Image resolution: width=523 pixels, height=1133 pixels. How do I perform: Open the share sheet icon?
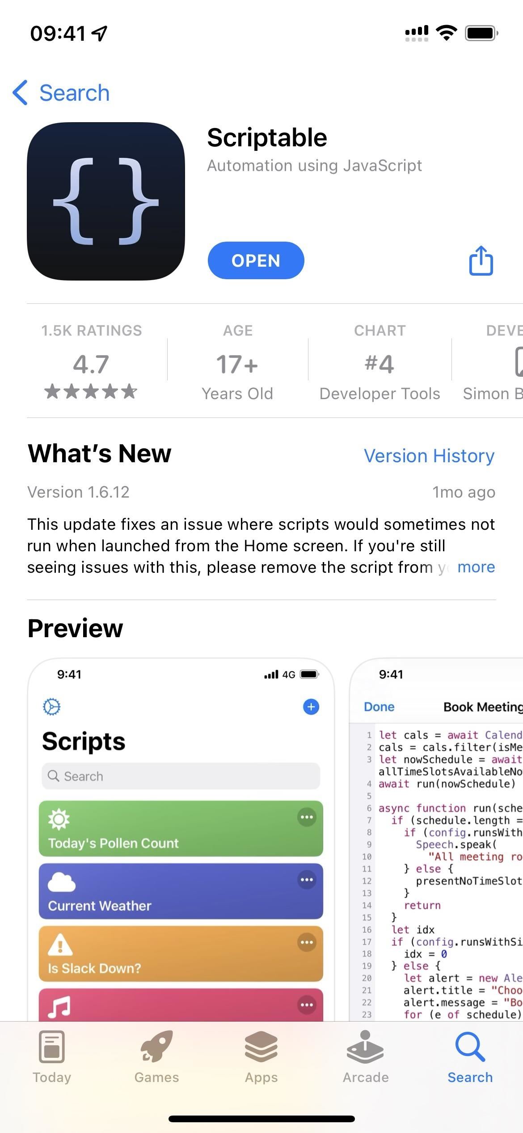click(481, 260)
